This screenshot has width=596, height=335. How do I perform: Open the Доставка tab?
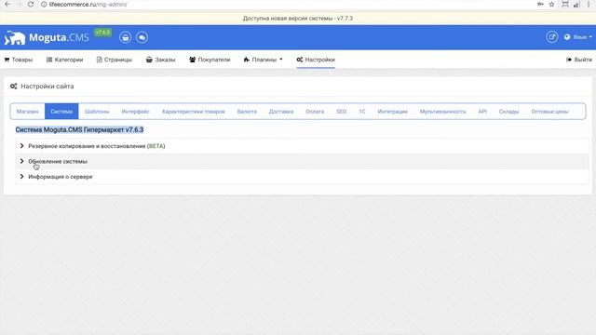pos(281,112)
